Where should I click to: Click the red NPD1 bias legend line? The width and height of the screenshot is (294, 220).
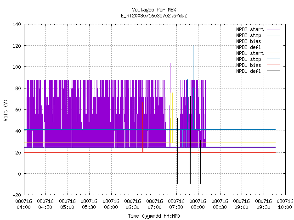(x=274, y=65)
